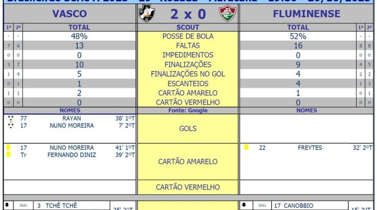The image size is (377, 210).
Task: Click Freytes' yellow card icon
Action: tap(246, 147)
